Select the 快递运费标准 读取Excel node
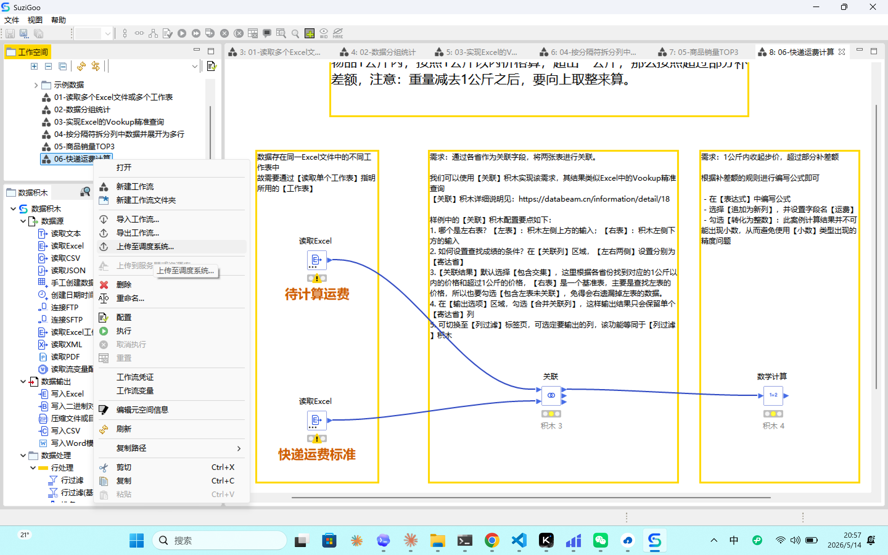Image resolution: width=888 pixels, height=555 pixels. (x=317, y=420)
